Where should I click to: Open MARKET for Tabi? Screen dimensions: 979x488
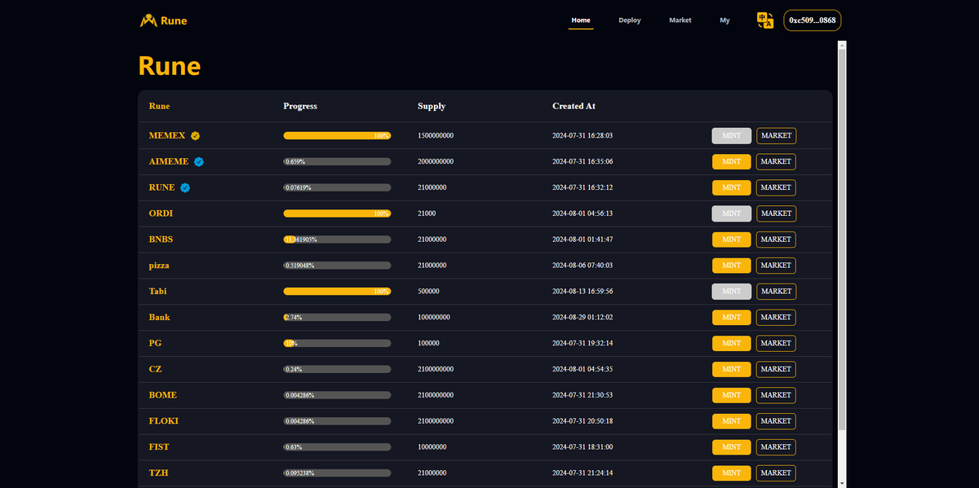(x=776, y=291)
